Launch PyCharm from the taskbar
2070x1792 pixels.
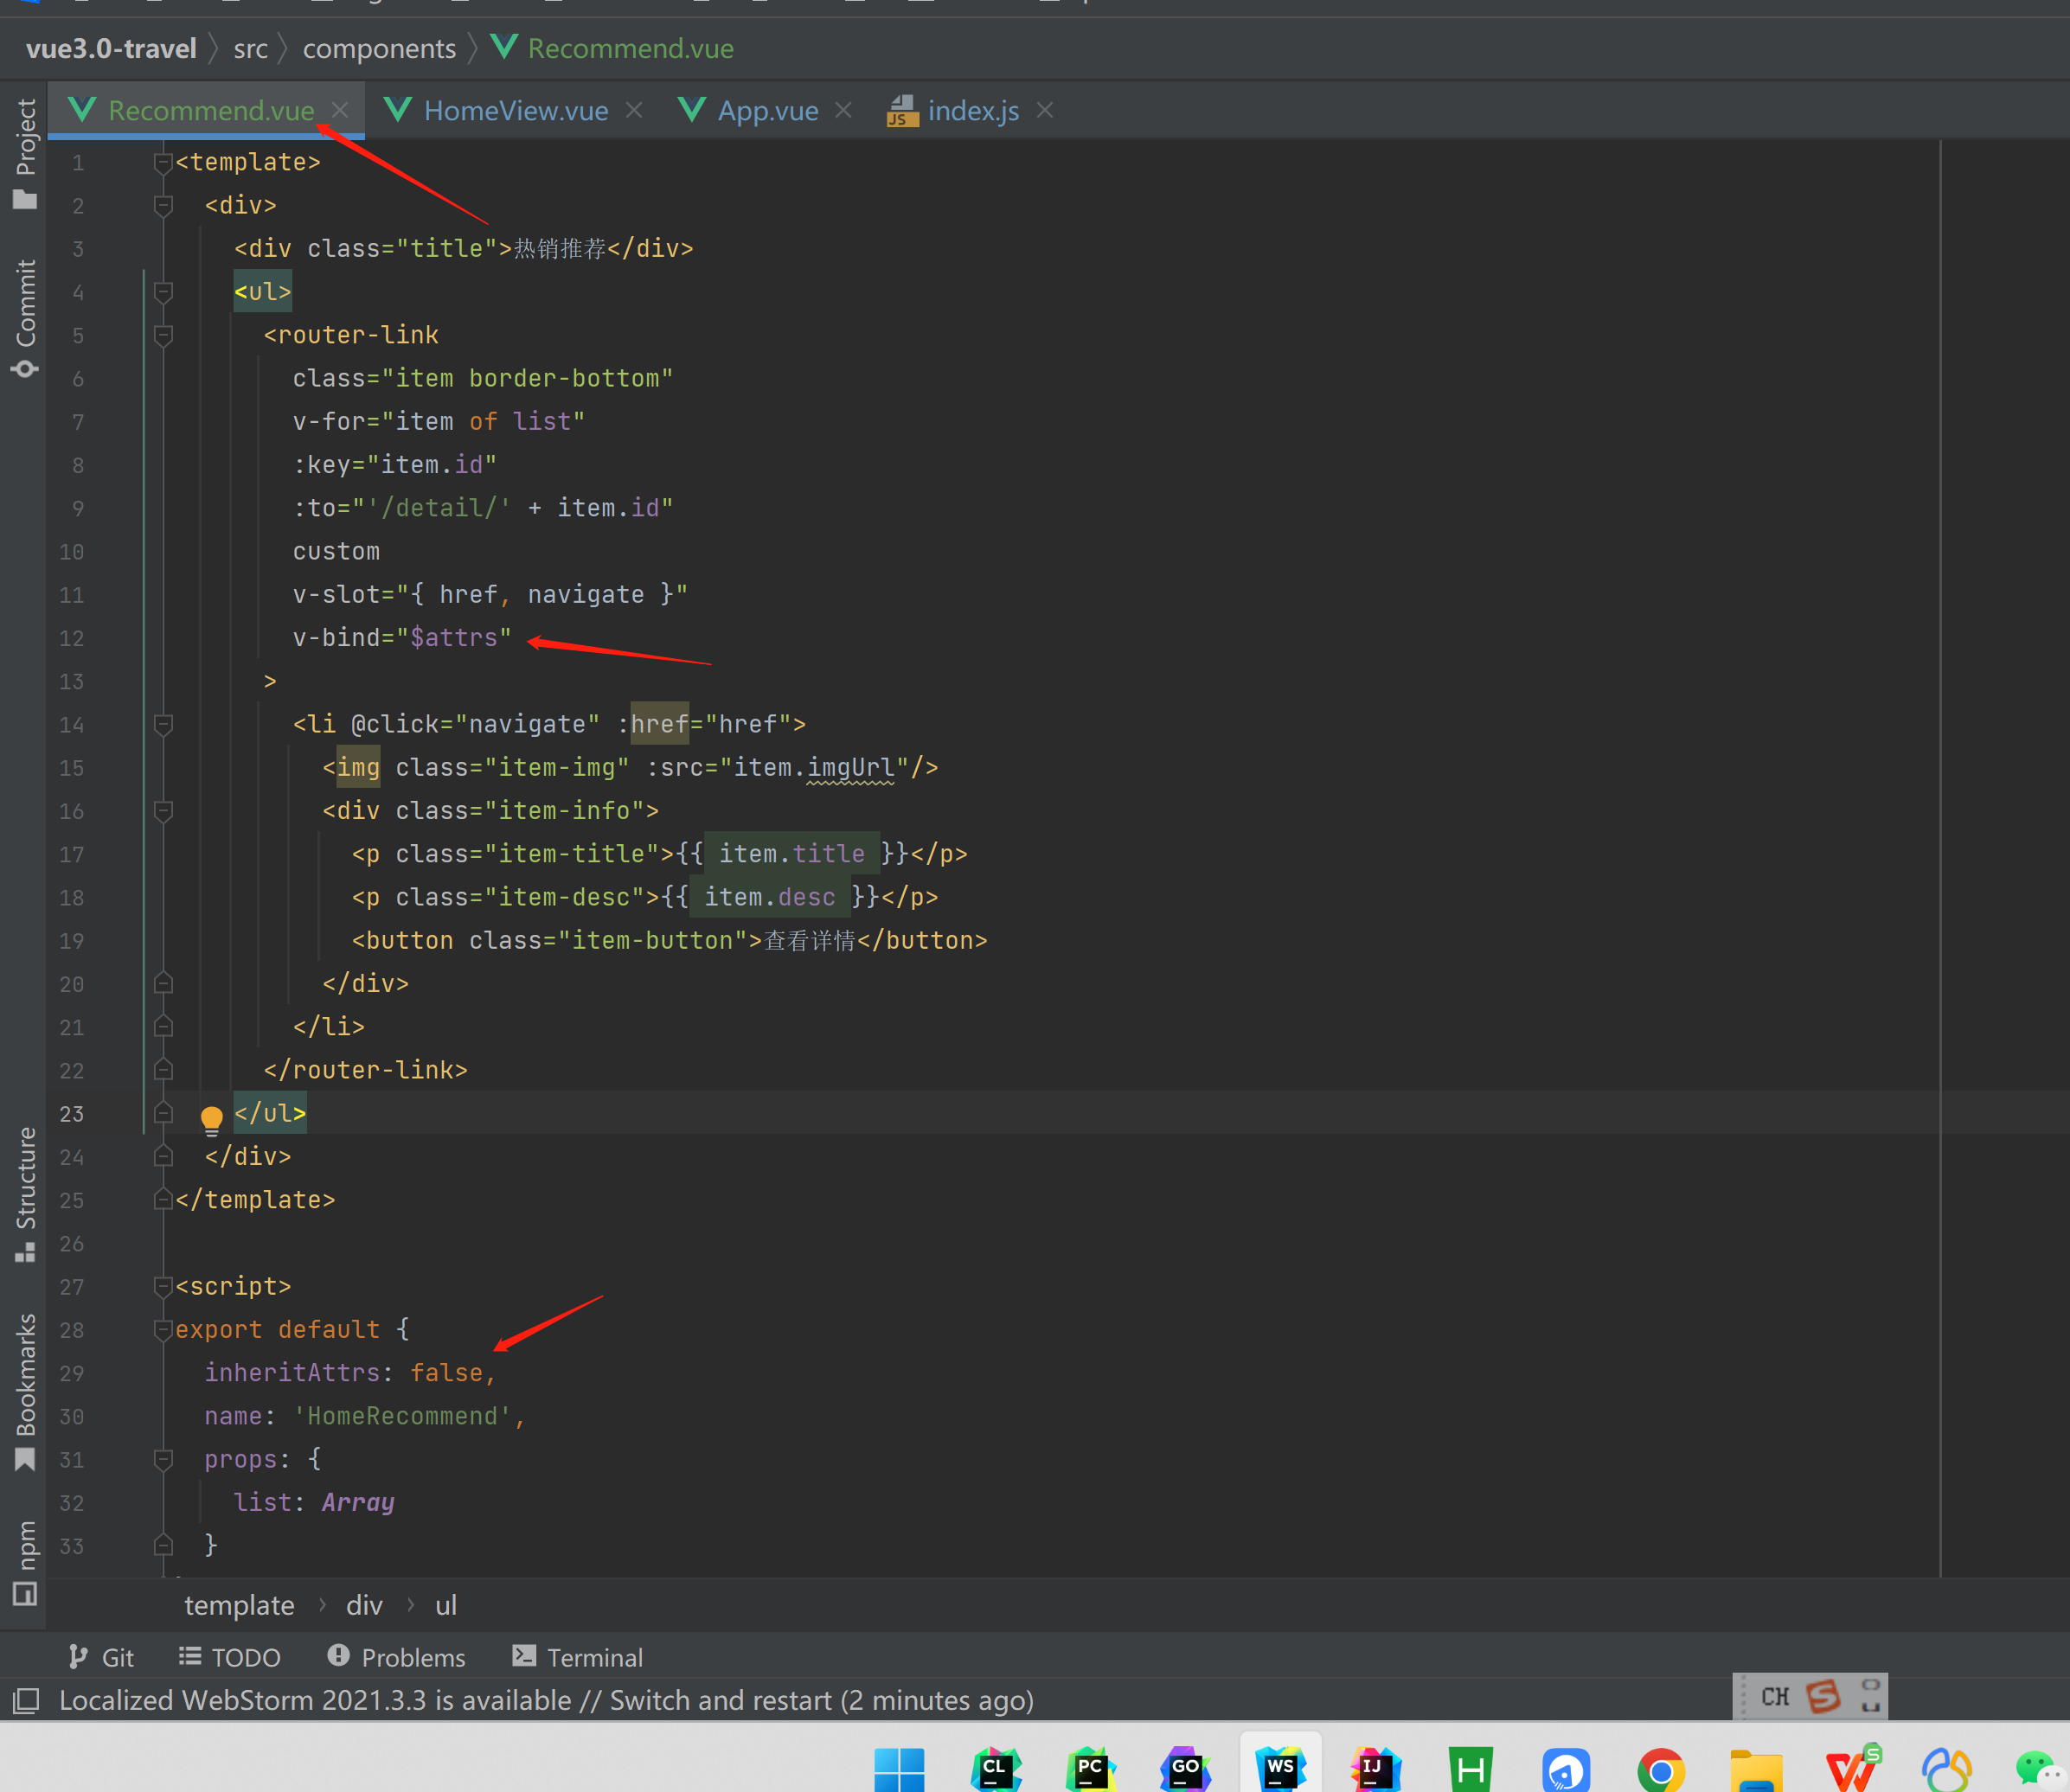coord(1090,1769)
